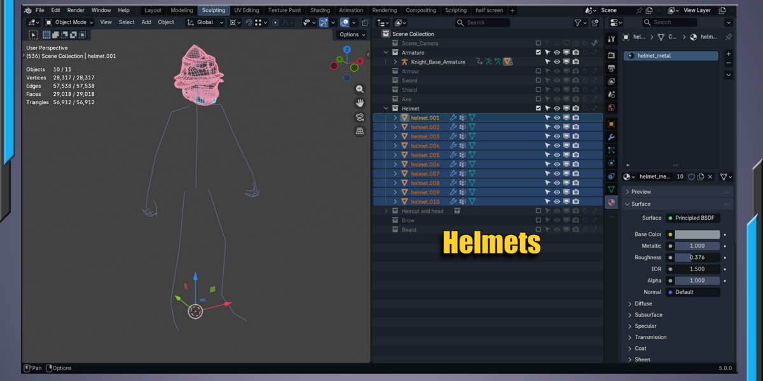Toggle the Helmet collection exclude checkbox

coord(539,109)
